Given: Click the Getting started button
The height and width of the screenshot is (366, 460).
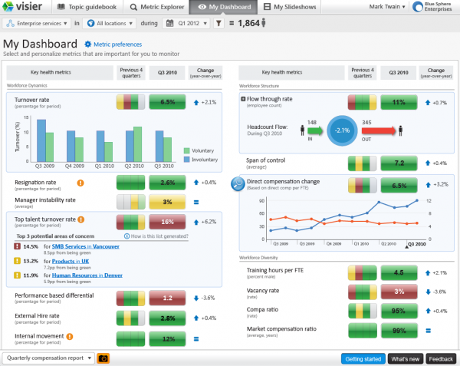Looking at the screenshot, I should coord(363,359).
